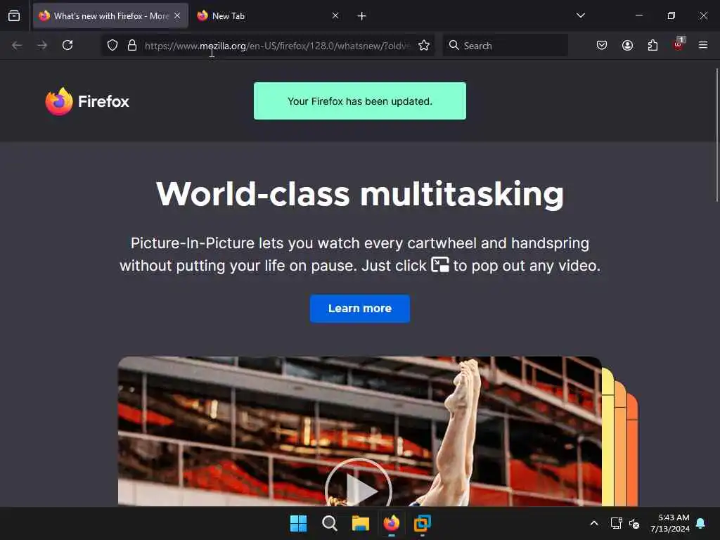
Task: Open the muted volume tray icon
Action: (x=635, y=523)
